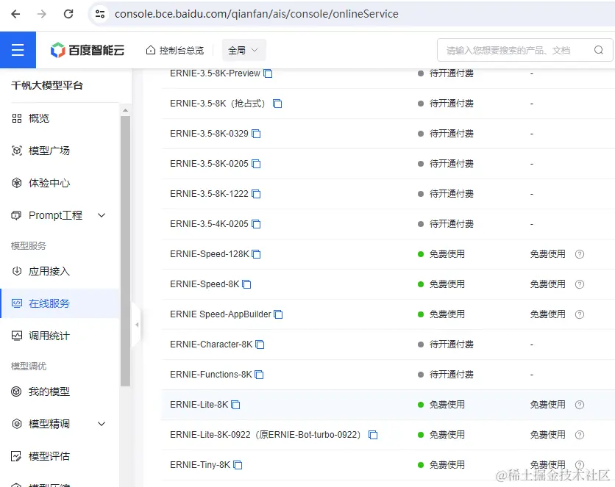This screenshot has width=615, height=487.
Task: Open the blue hamburger menu
Action: click(x=18, y=50)
